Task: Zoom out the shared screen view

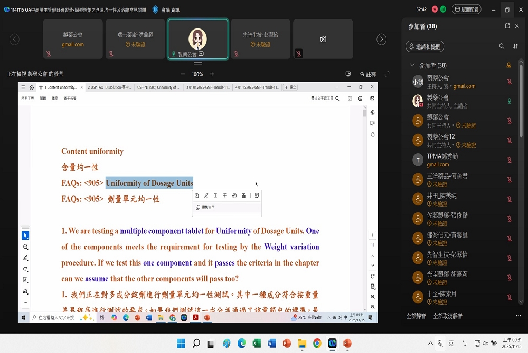Action: (183, 74)
